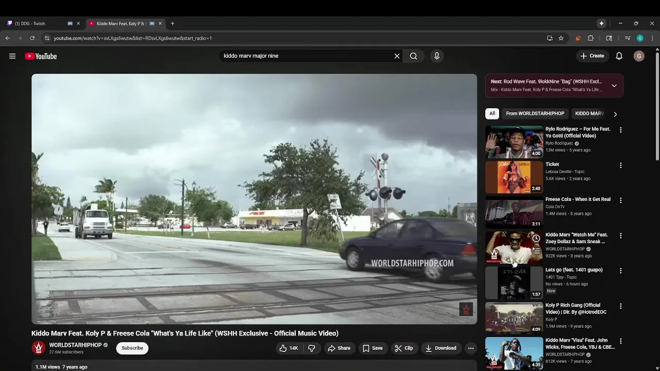Open the tab search icon in Chrome toolbar
This screenshot has height=371, width=660.
(609, 38)
